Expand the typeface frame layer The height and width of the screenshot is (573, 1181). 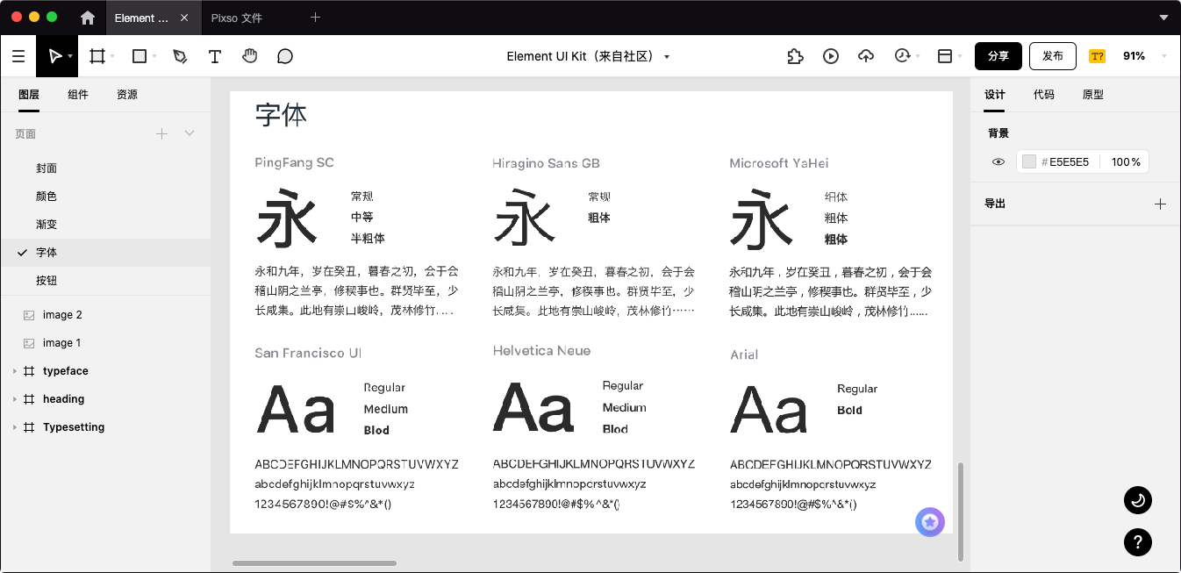(15, 371)
